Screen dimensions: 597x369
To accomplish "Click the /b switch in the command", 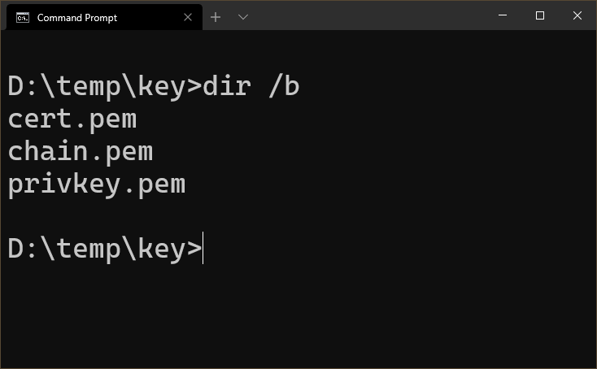I will pos(284,86).
